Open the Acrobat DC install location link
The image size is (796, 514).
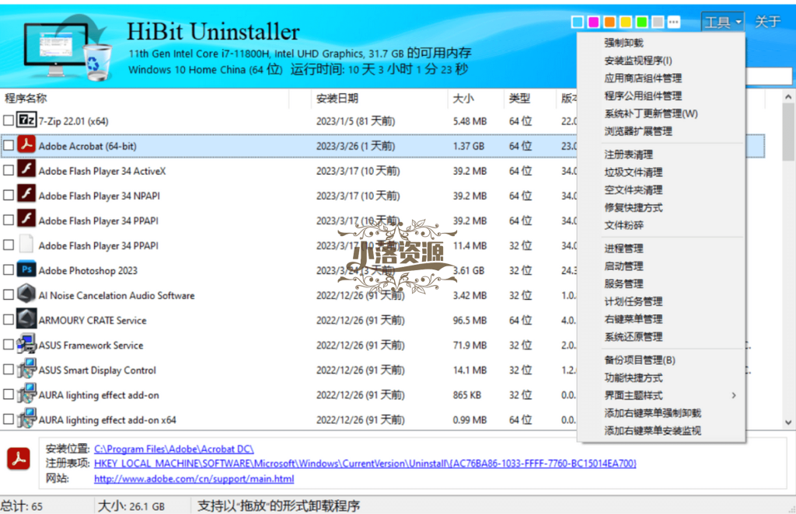pyautogui.click(x=173, y=449)
